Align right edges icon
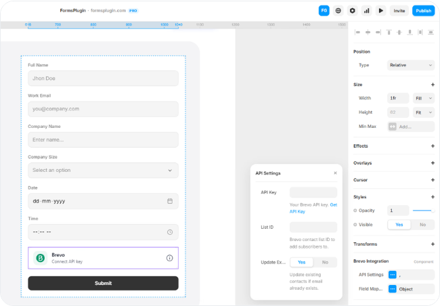Image resolution: width=440 pixels, height=306 pixels. point(378,32)
